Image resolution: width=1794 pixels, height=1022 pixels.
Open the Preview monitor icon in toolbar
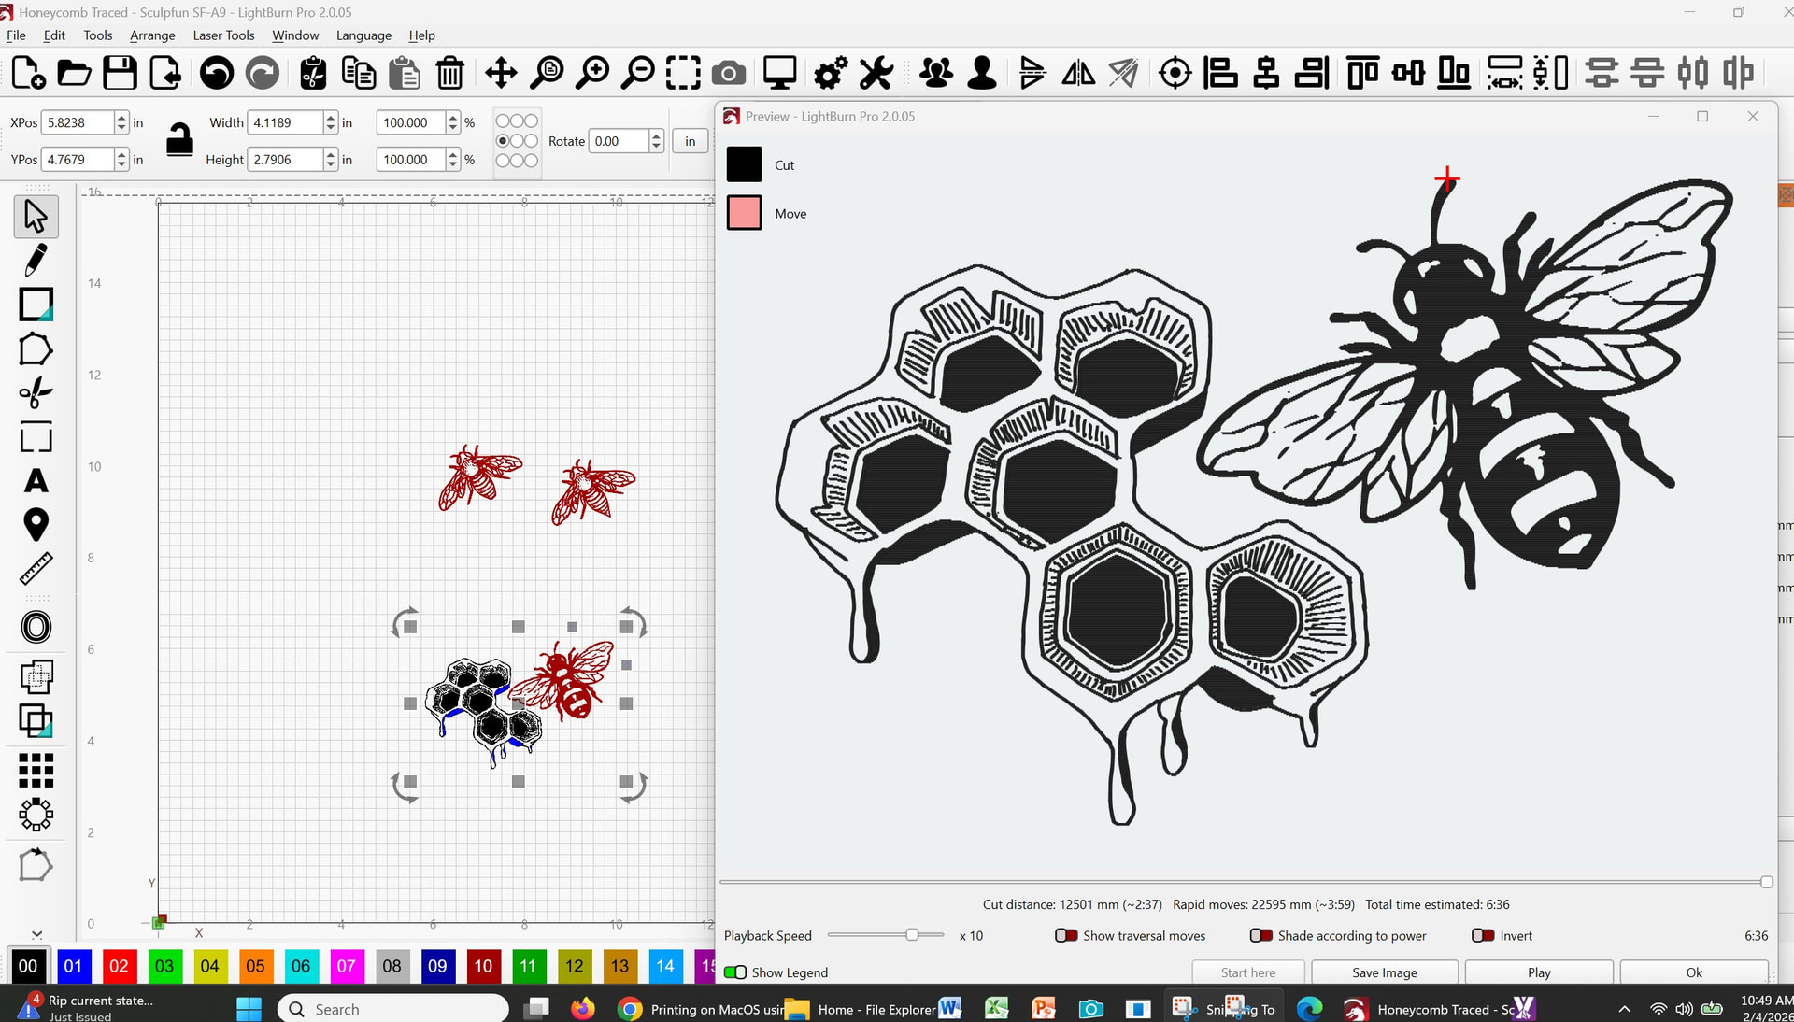tap(779, 73)
